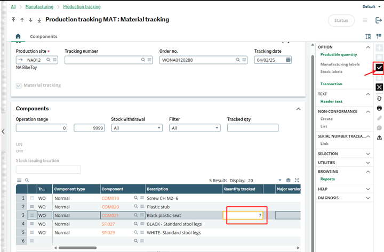Open Production tracking breadcrumb link
Image resolution: width=384 pixels, height=252 pixels.
point(81,7)
